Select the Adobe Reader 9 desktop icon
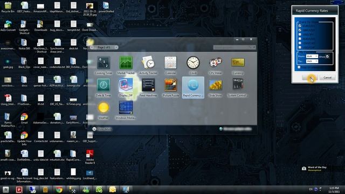345x194 pixels. click(x=90, y=157)
